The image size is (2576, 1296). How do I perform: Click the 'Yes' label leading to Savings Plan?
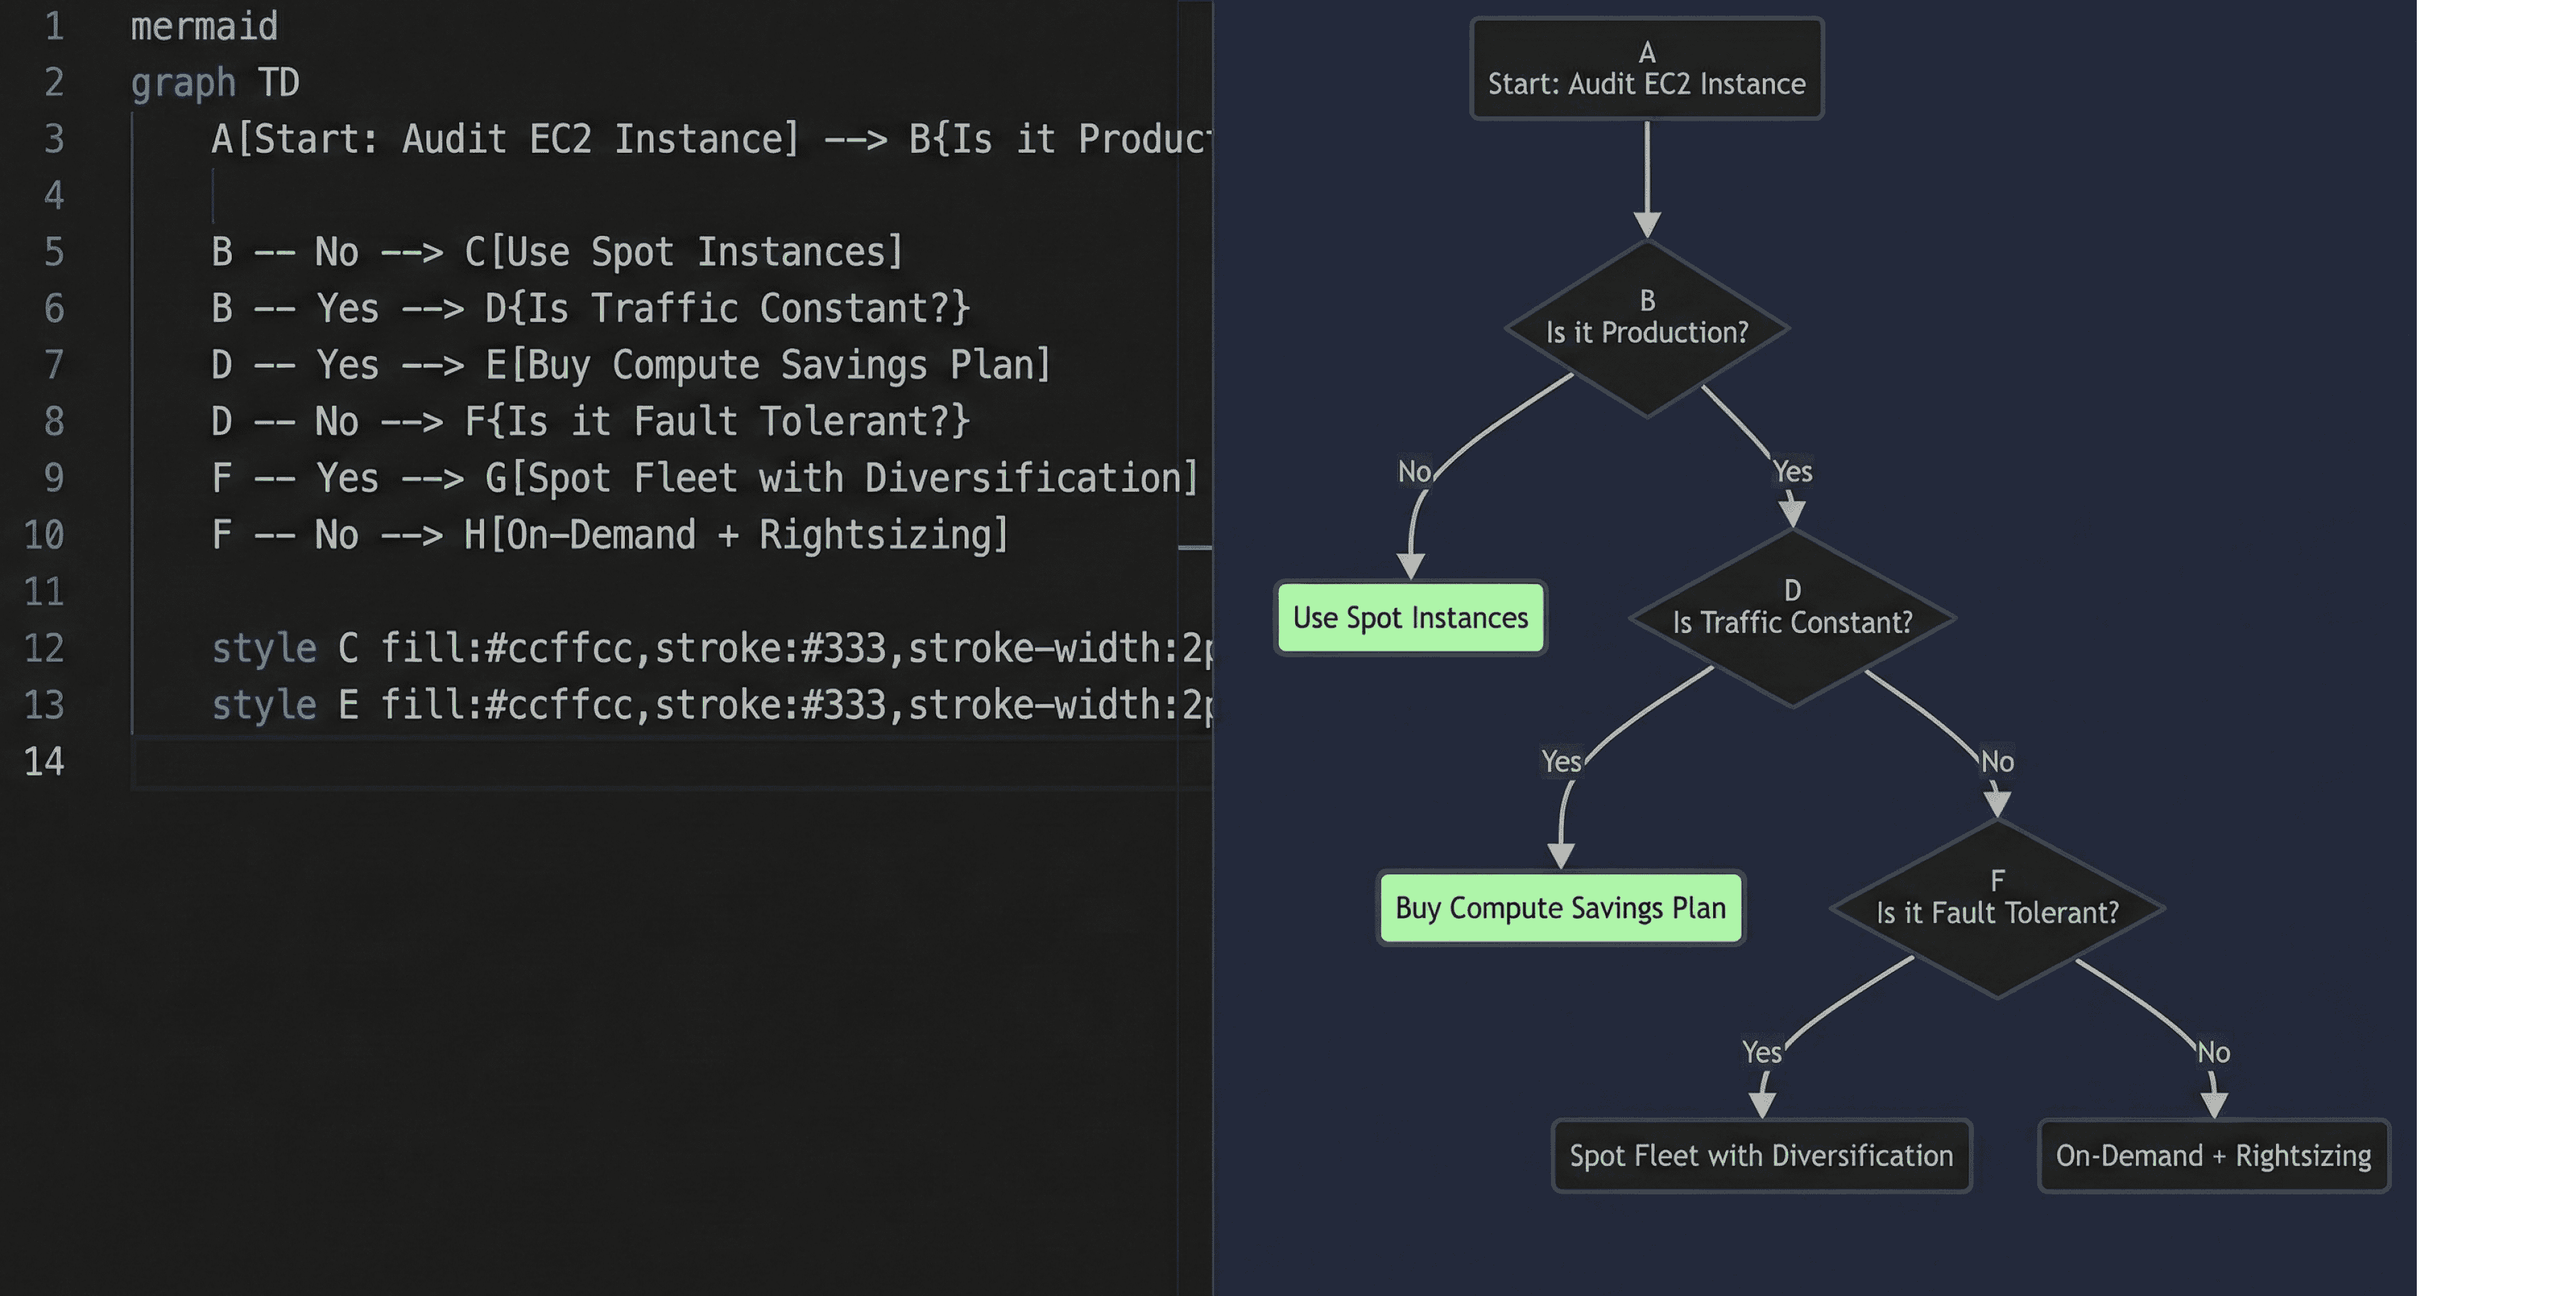coord(1561,762)
